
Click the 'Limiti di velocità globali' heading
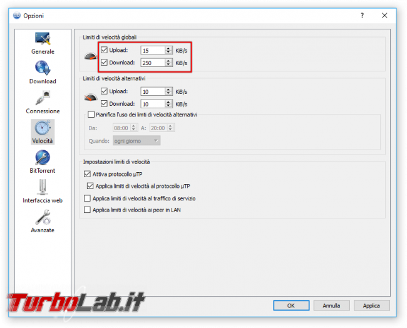[x=110, y=38]
